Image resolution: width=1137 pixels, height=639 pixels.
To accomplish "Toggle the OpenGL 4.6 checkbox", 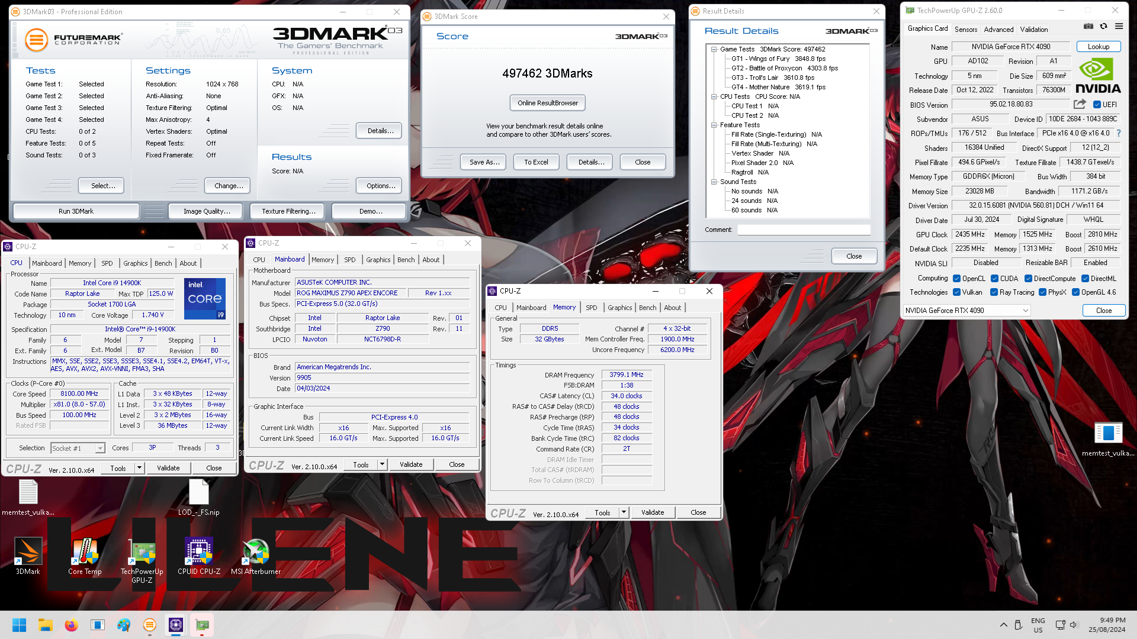I will coord(1076,292).
